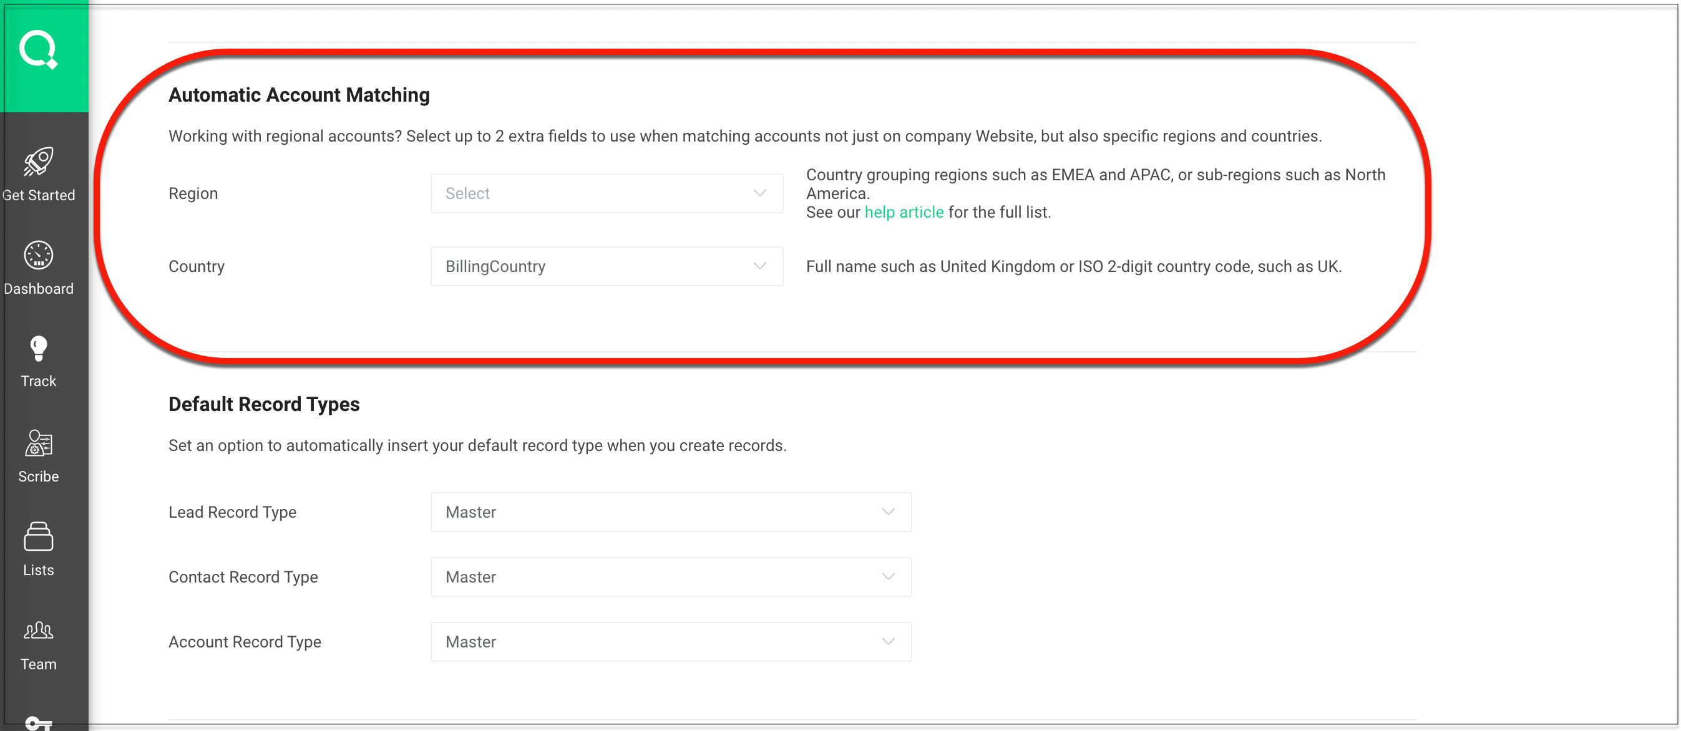Expand the Account Record Type dropdown
This screenshot has width=1681, height=731.
[670, 642]
